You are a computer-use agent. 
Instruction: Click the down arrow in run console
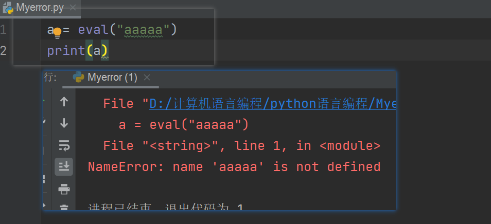64,123
